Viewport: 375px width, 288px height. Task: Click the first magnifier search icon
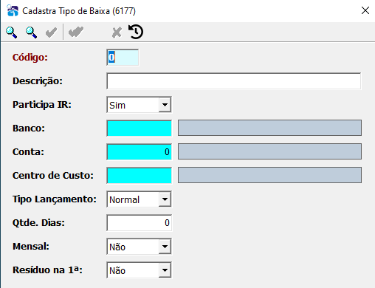pos(12,32)
